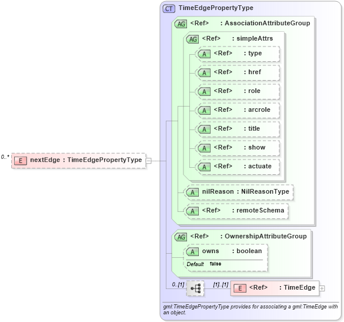
Task: Select the href attribute reference
Action: (238, 72)
